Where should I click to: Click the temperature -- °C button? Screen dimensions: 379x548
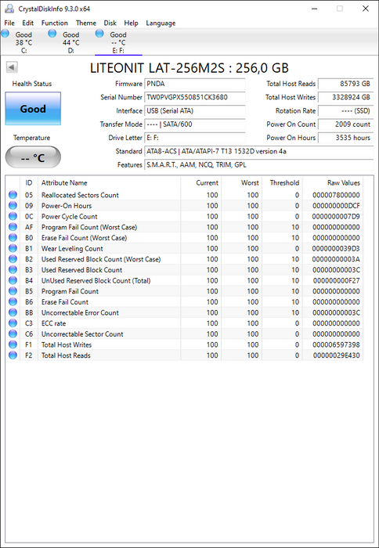tap(33, 157)
